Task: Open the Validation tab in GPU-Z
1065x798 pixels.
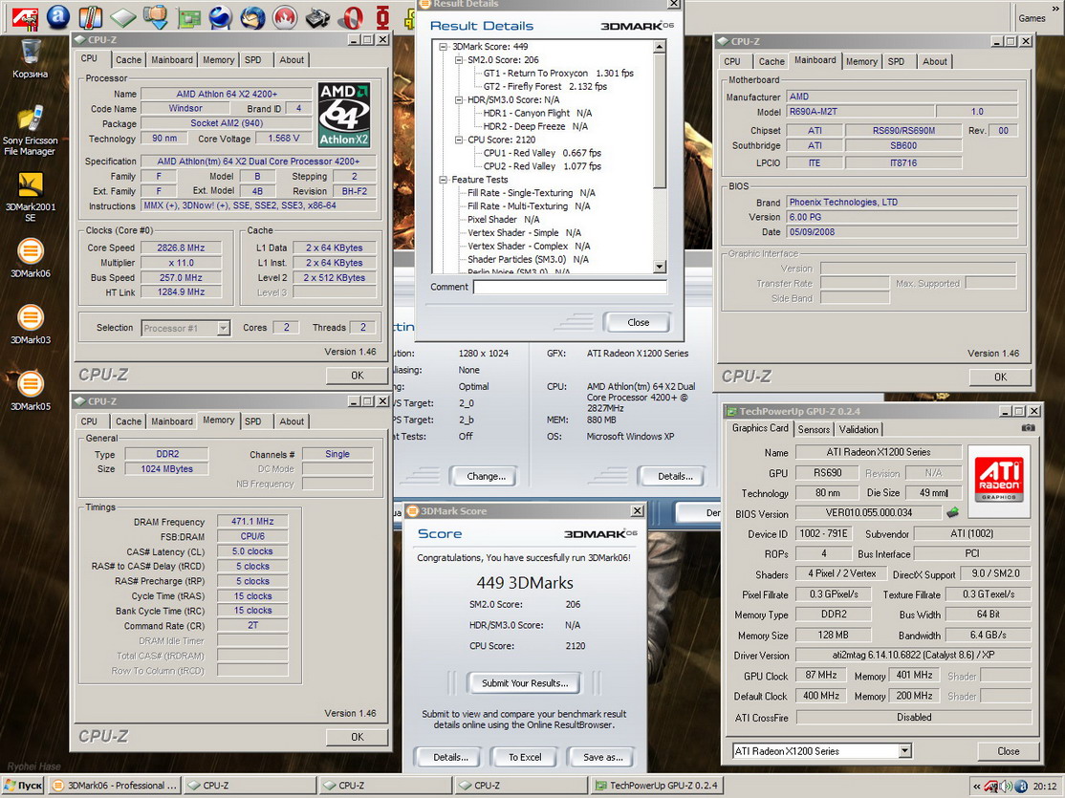Action: tap(859, 429)
